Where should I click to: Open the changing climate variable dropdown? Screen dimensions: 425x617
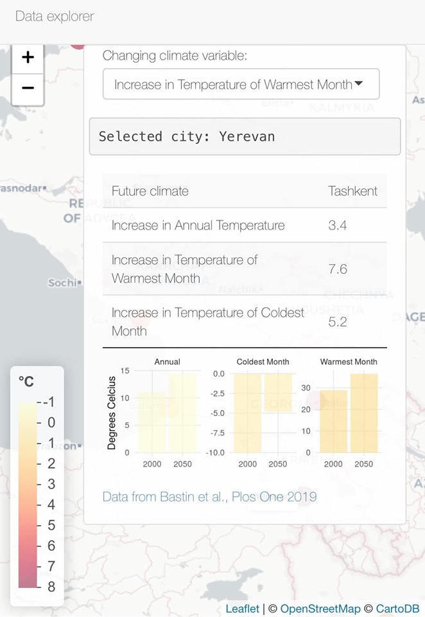coord(241,84)
